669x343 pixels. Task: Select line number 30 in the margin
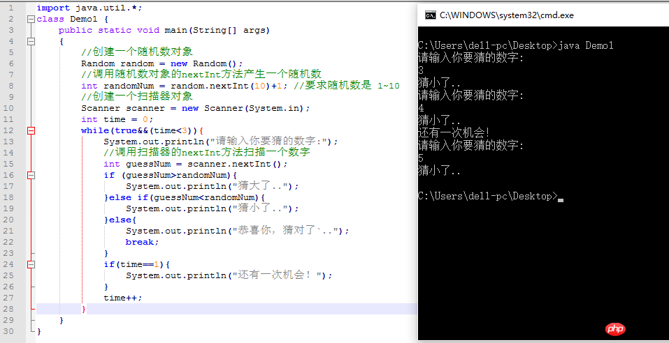pyautogui.click(x=8, y=332)
